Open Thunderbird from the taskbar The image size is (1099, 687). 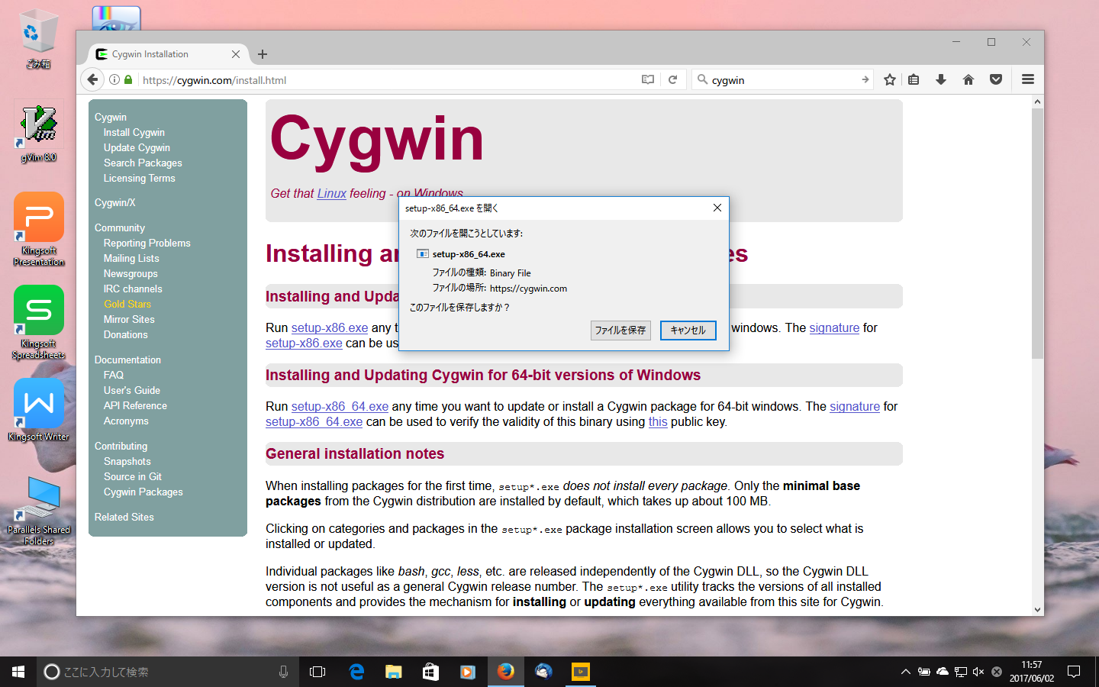(543, 672)
